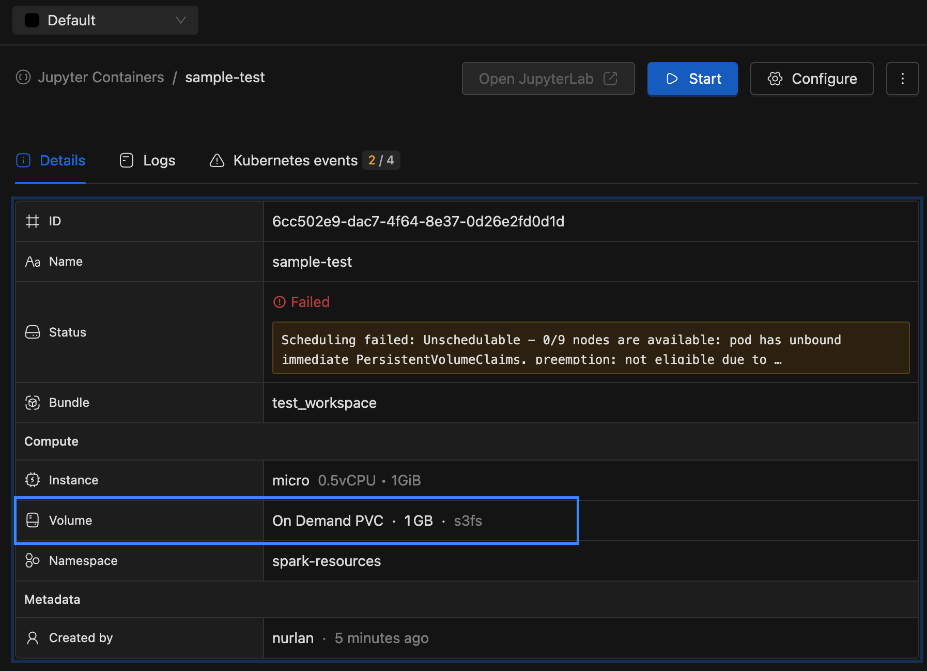The image size is (927, 671).
Task: Click the Failed status warning icon
Action: [279, 302]
